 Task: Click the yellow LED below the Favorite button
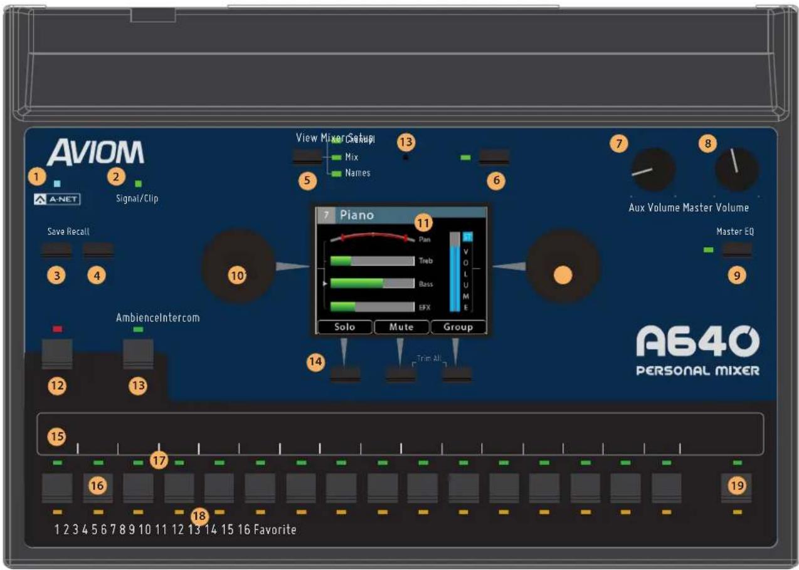click(737, 512)
